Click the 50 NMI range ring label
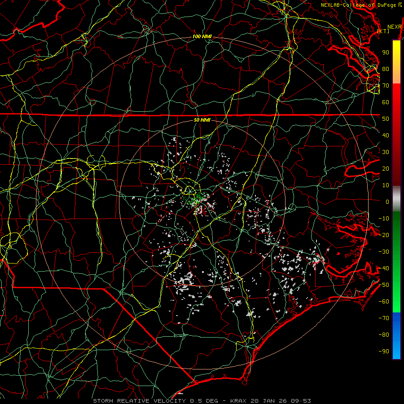404x404 pixels. pos(202,120)
